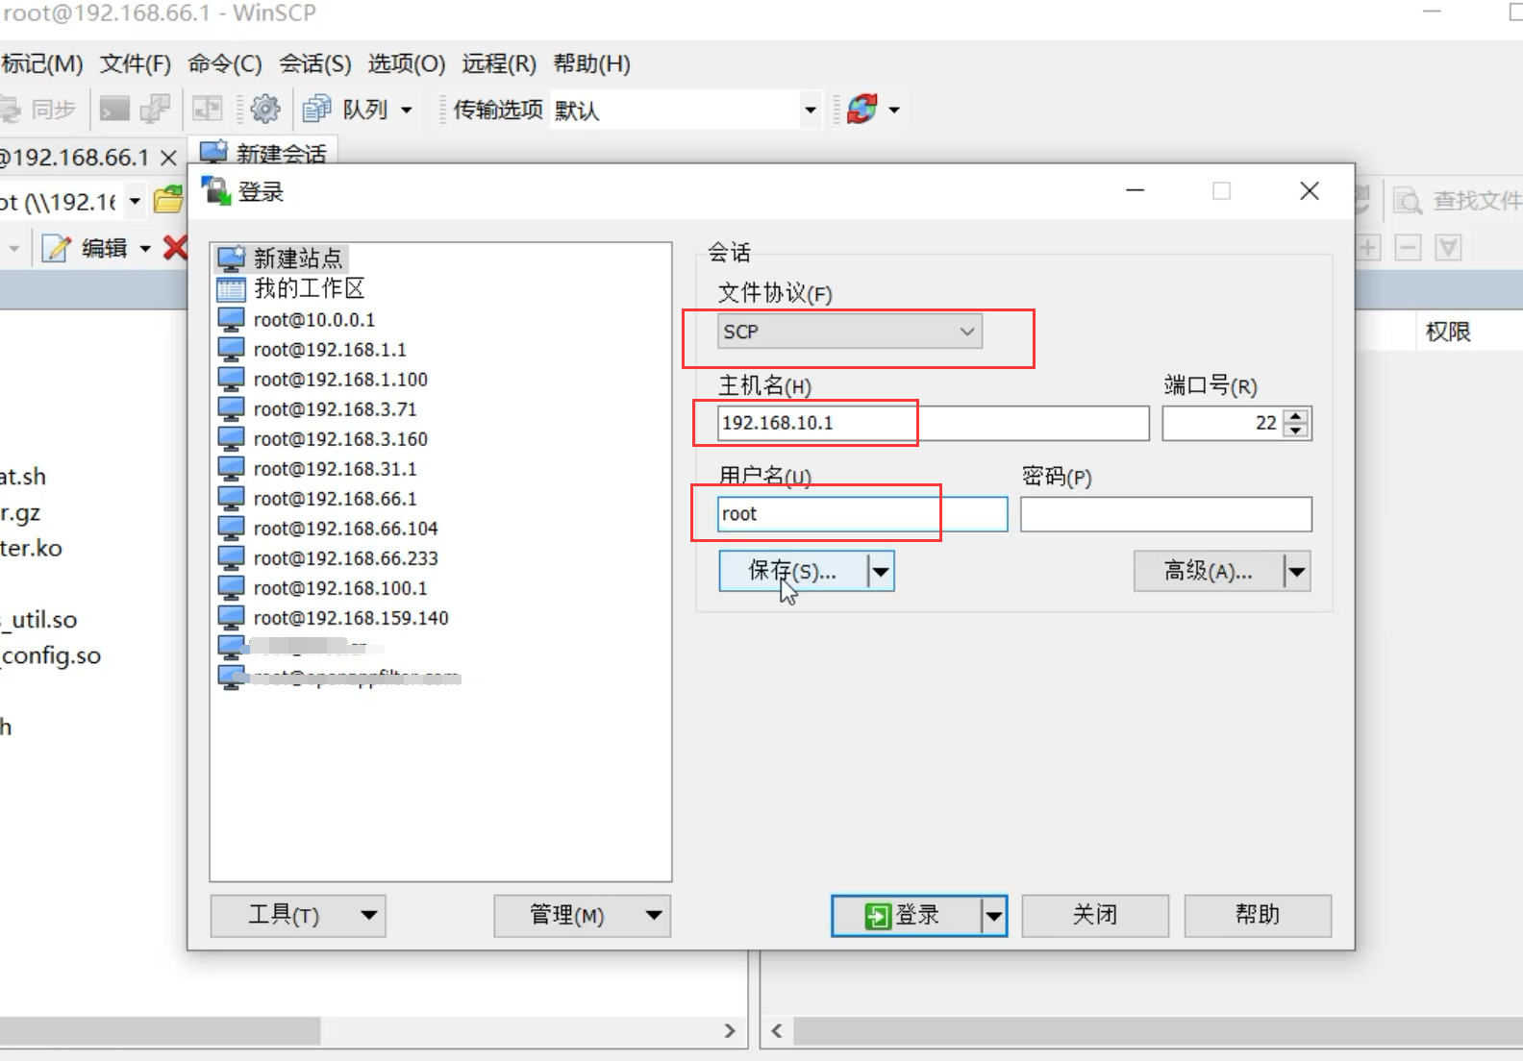Open the advanced button dropdown arrow
This screenshot has height=1061, width=1523.
point(1297,571)
